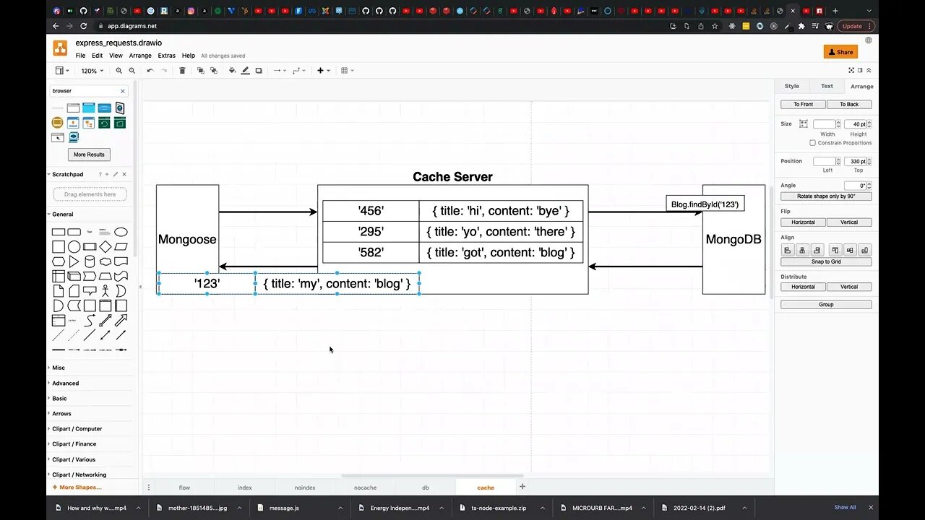This screenshot has height=520, width=925.
Task: Expand the Arrows shapes section
Action: pos(61,414)
